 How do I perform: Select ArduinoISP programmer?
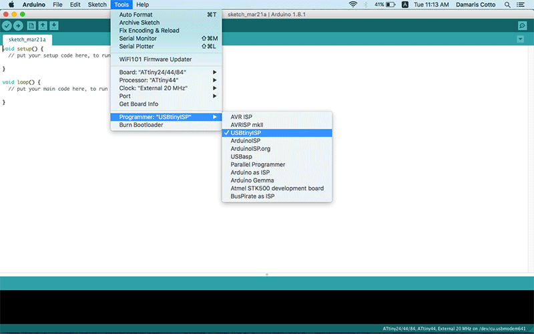[x=277, y=141]
